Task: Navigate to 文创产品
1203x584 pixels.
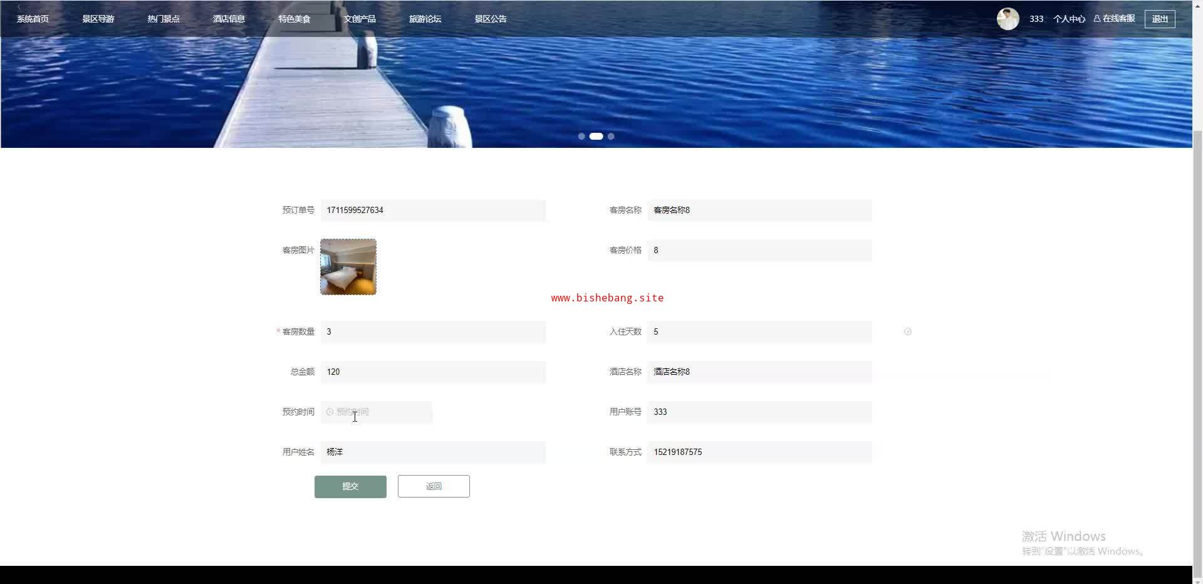Action: click(x=360, y=19)
